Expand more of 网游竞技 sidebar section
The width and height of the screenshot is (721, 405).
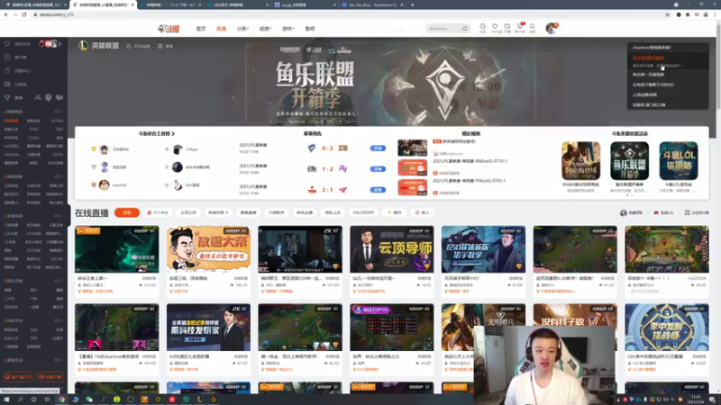(x=59, y=112)
